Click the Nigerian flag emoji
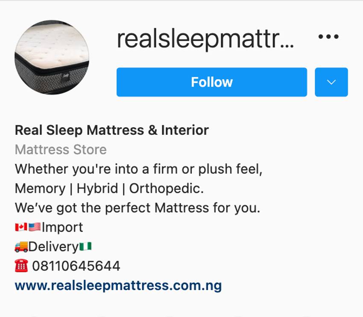Viewport: 363px width, 317px height. pos(85,247)
